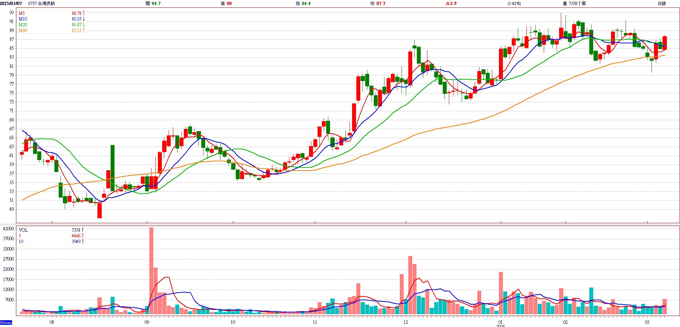Image resolution: width=680 pixels, height=327 pixels.
Task: Click the 日線 daily chart label
Action: (x=662, y=3)
